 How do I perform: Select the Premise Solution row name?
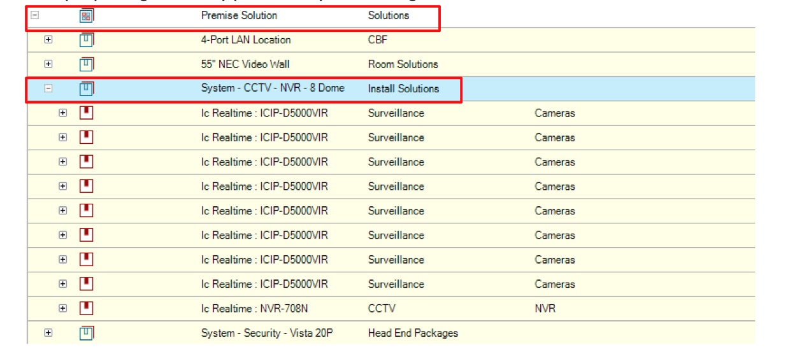[x=239, y=15]
